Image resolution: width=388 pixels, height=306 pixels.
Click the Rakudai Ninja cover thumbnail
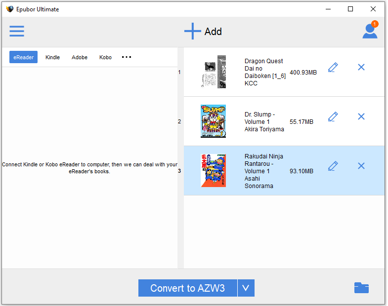(214, 171)
